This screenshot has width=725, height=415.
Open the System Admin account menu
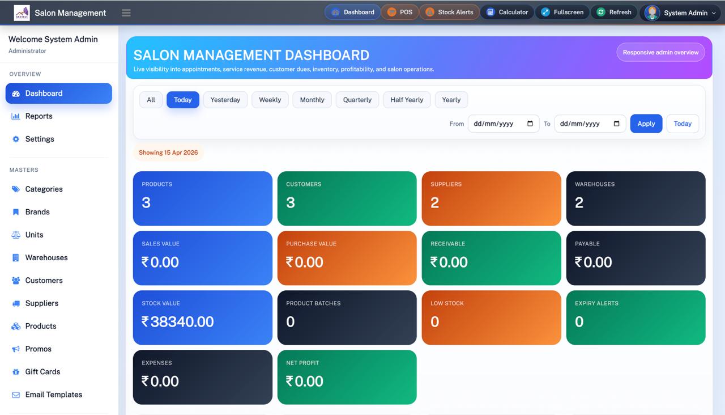tap(680, 12)
